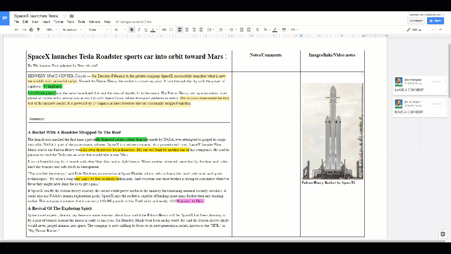Viewport: 451px width, 254px height.
Task: Activate the paint format tool
Action: coord(38,30)
